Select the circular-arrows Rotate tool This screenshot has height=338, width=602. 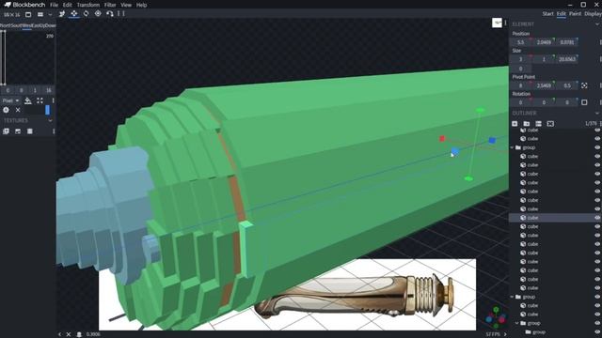[x=86, y=14]
